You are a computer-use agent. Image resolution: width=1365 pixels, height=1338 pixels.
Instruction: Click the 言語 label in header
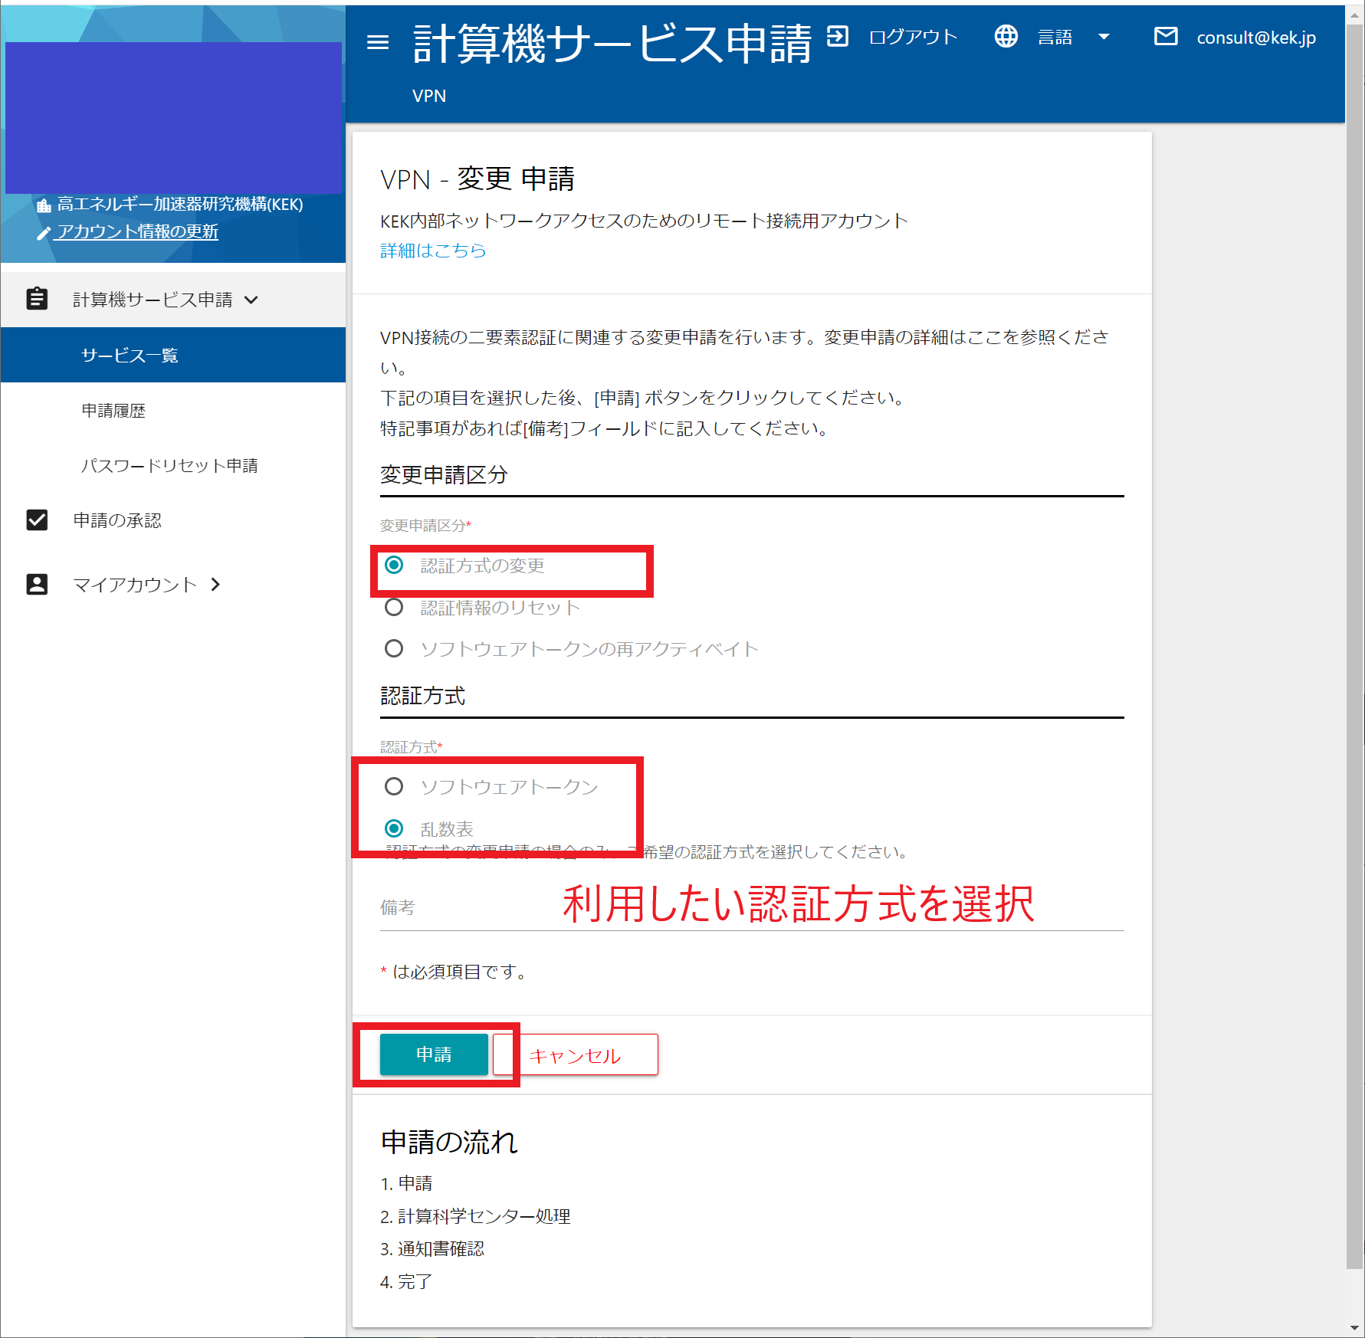click(1055, 37)
